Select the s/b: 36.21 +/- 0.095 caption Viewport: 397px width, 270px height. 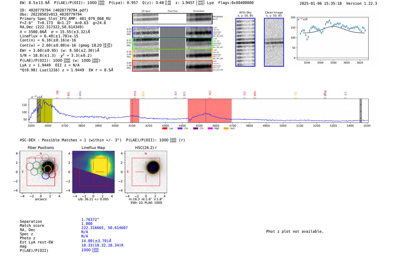coord(93,199)
